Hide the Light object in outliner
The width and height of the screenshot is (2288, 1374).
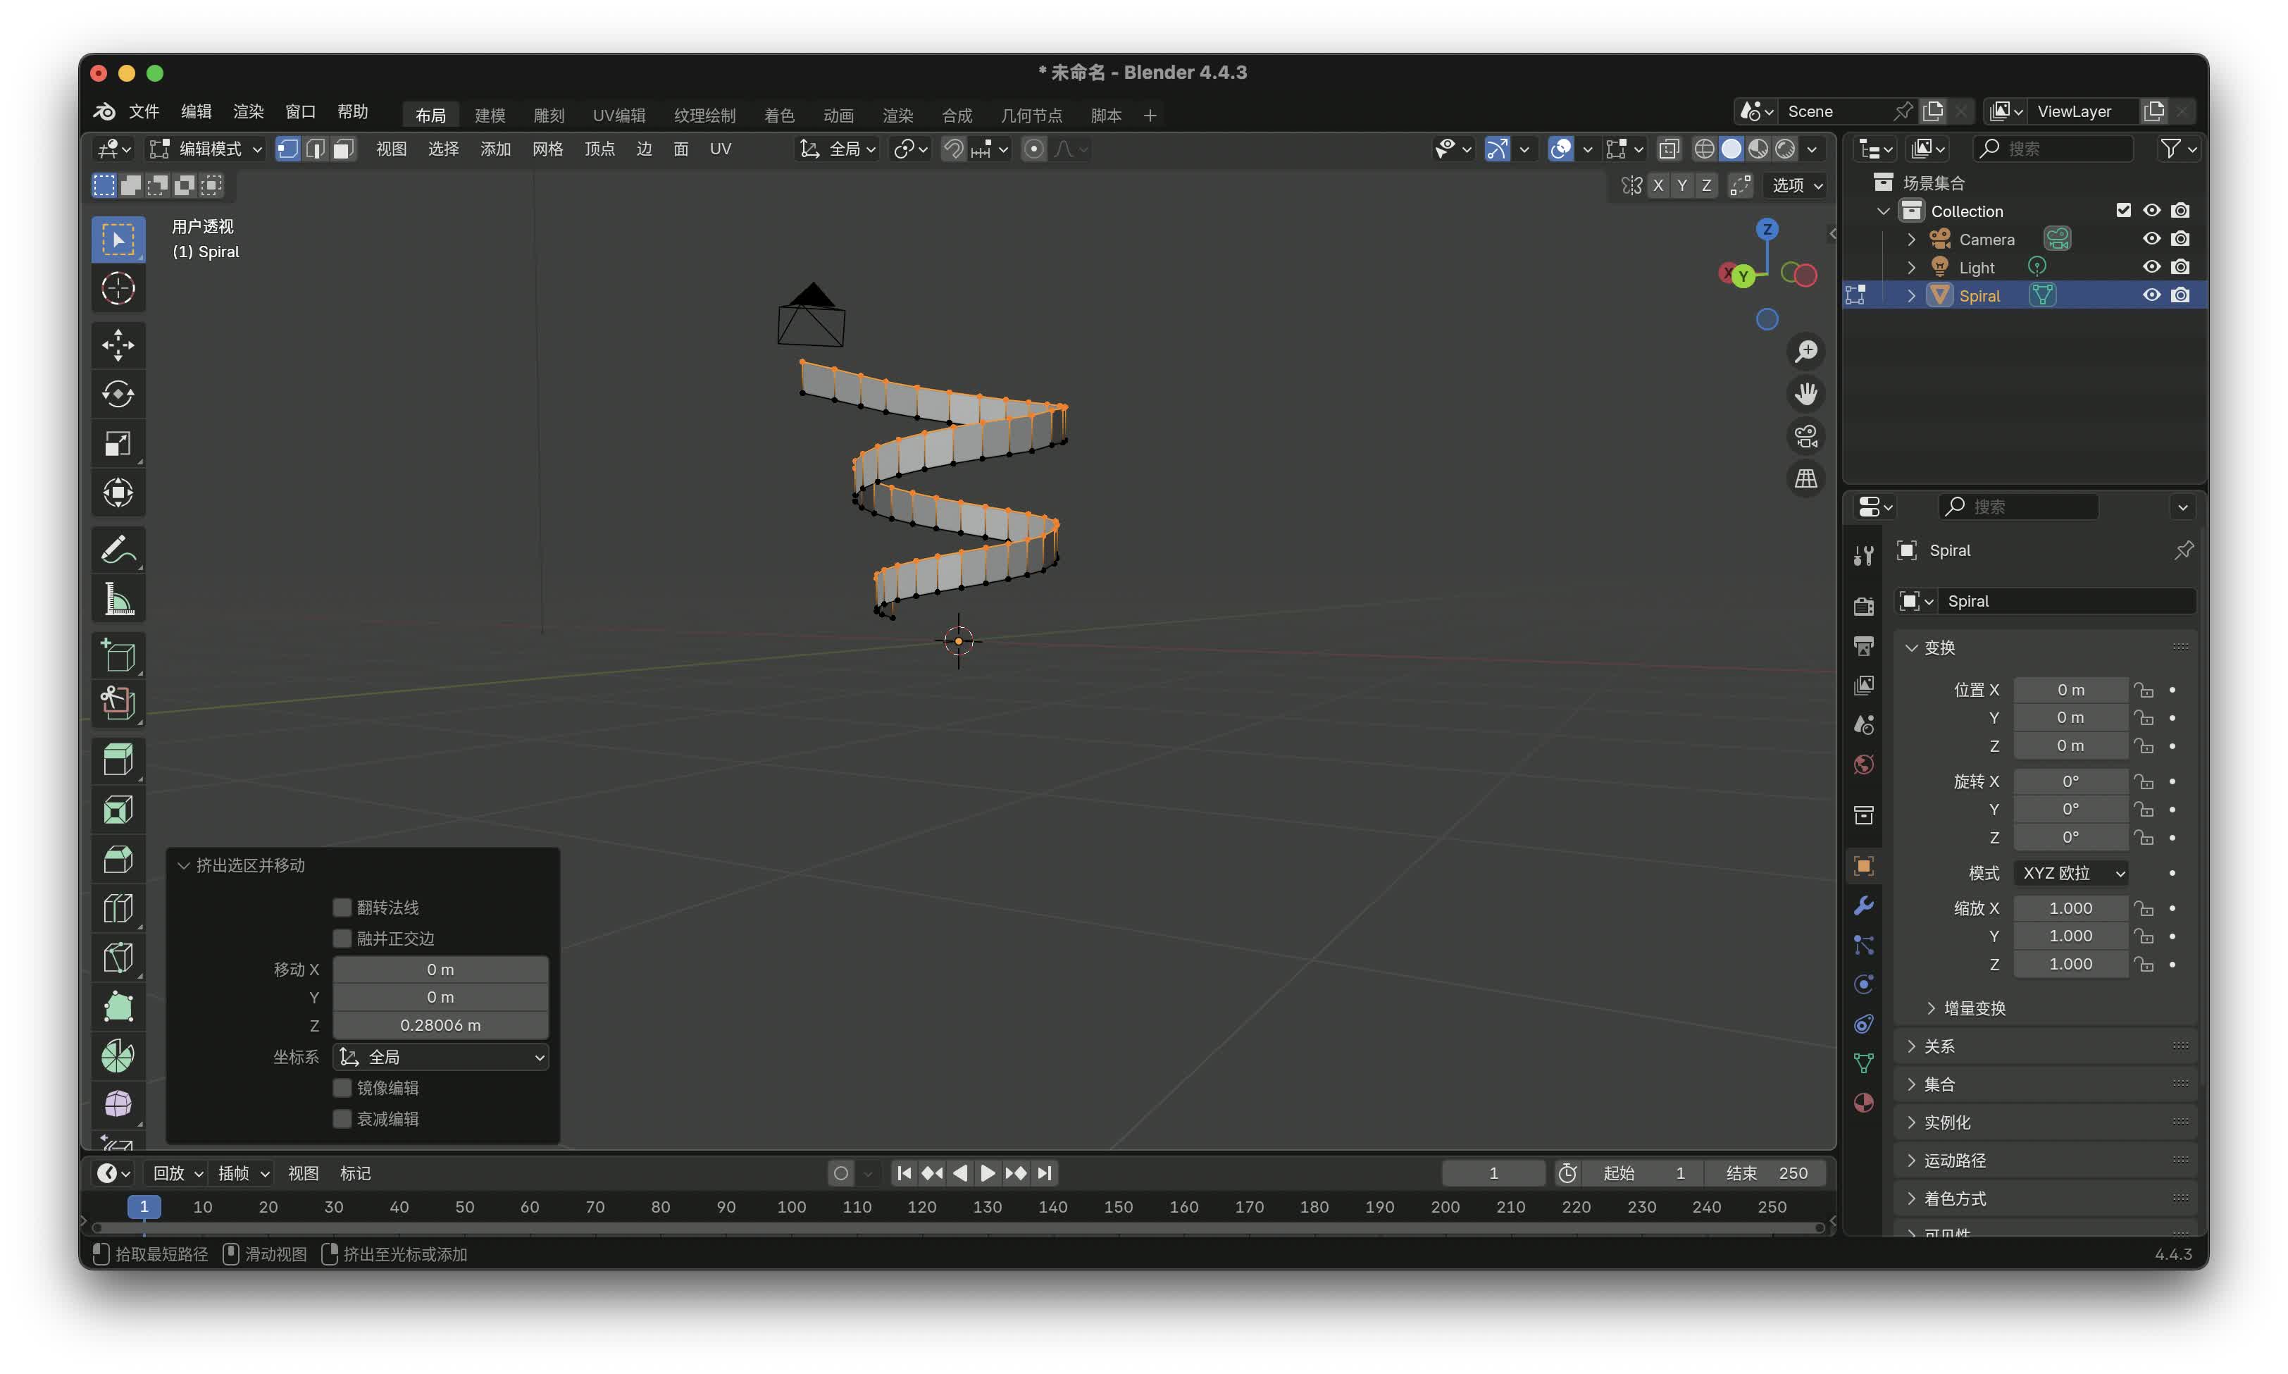click(x=2151, y=266)
